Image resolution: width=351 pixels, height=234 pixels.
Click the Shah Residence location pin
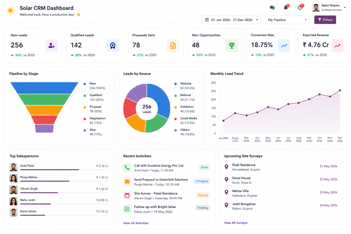point(226,167)
